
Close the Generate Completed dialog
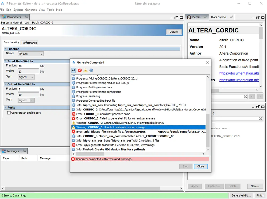click(201, 166)
